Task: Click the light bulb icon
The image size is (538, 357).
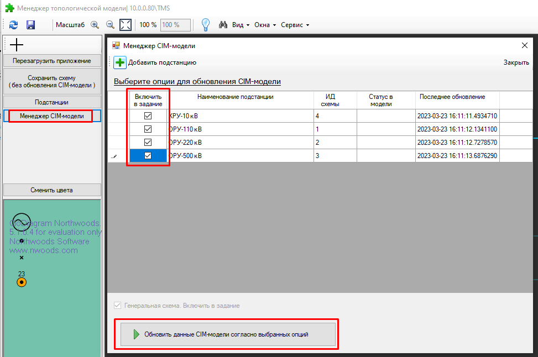Action: [x=205, y=25]
